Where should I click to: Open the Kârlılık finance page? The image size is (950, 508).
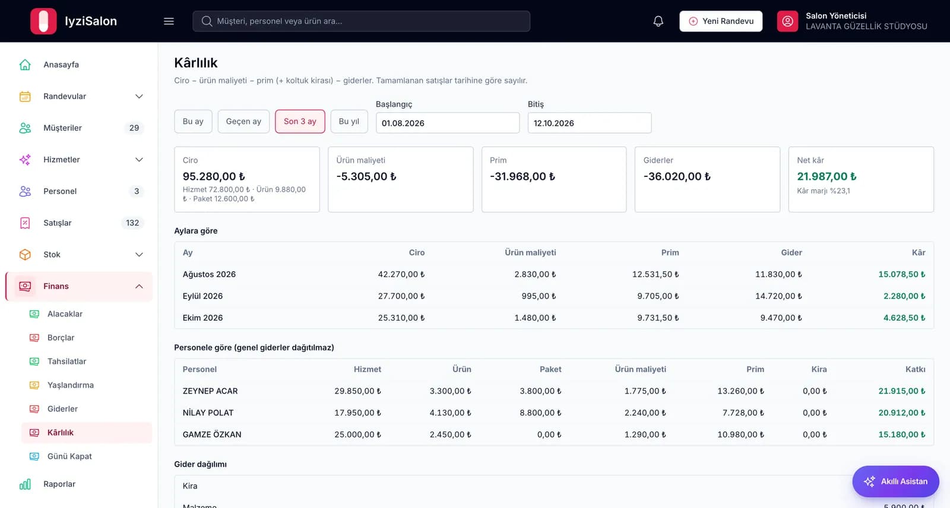click(x=87, y=433)
